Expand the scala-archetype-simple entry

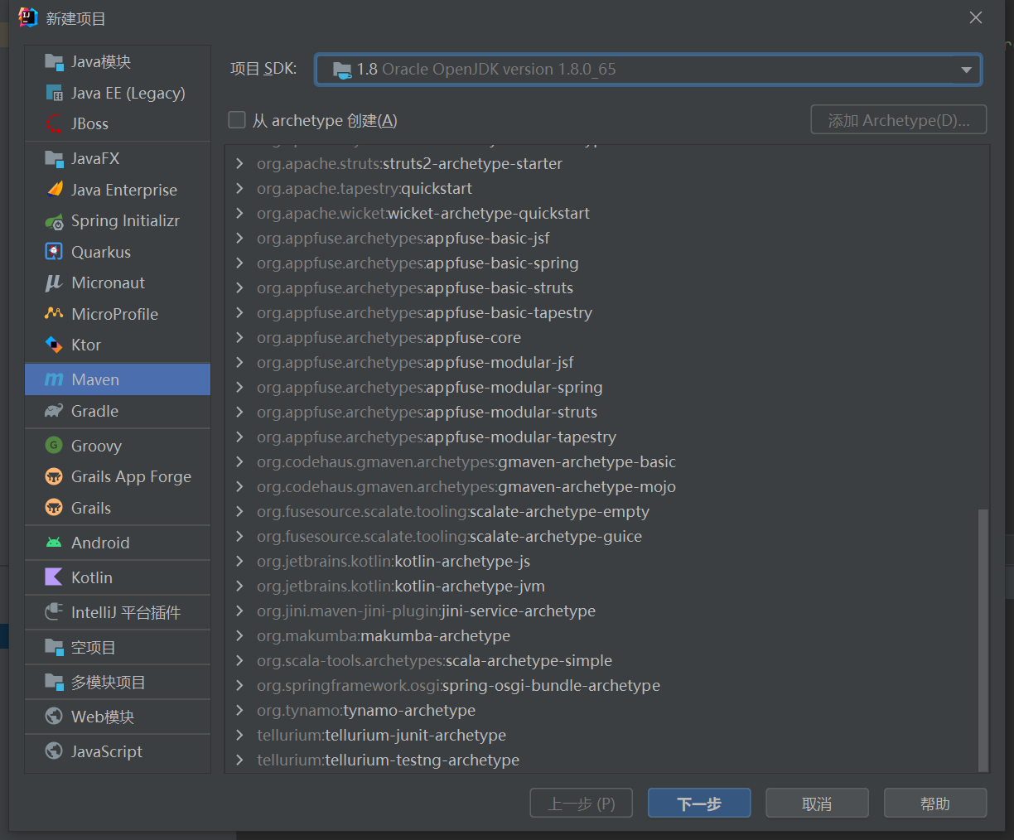pyautogui.click(x=239, y=661)
